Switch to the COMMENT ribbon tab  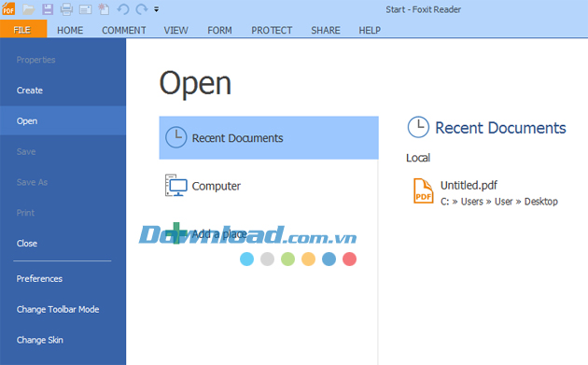click(x=124, y=30)
